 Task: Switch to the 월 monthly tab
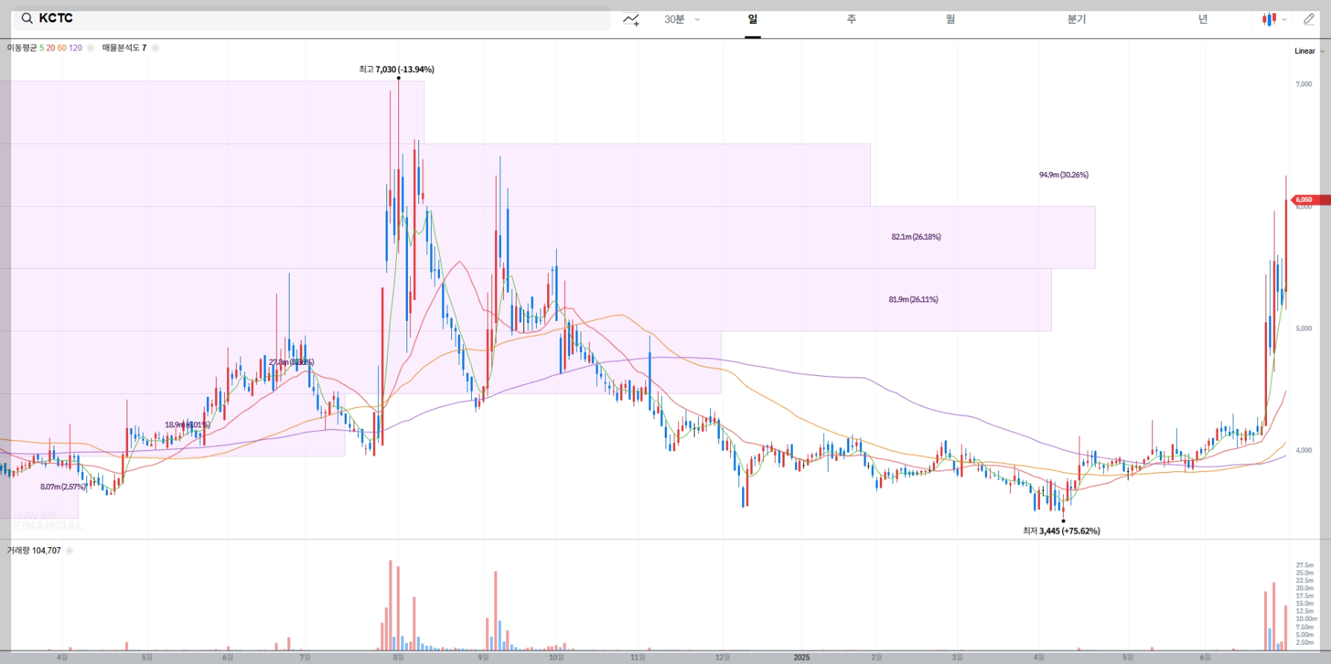[x=951, y=19]
